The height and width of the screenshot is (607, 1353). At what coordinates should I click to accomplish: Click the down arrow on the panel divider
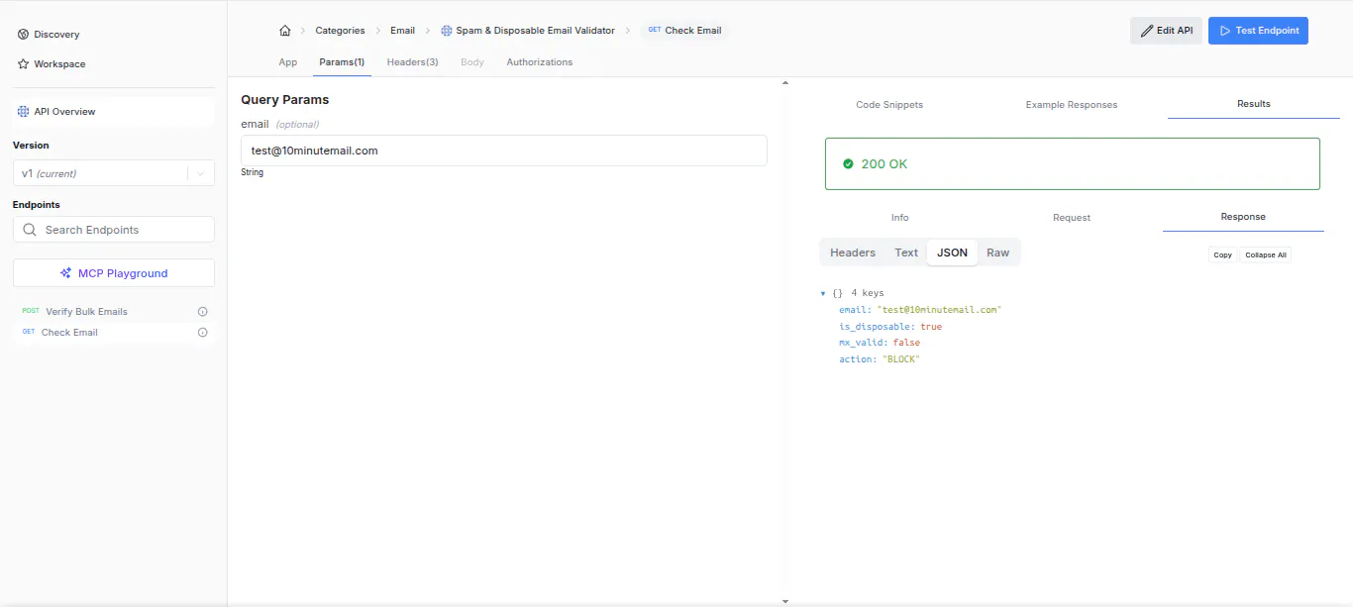coord(785,601)
